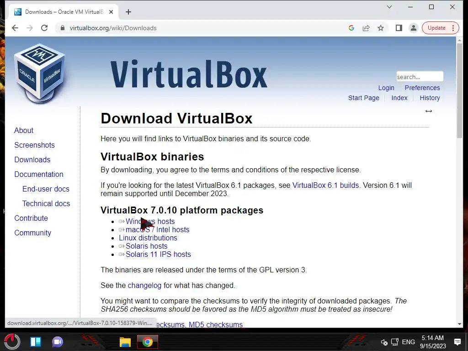The height and width of the screenshot is (351, 468).
Task: Click the padlock site info icon
Action: [x=62, y=28]
